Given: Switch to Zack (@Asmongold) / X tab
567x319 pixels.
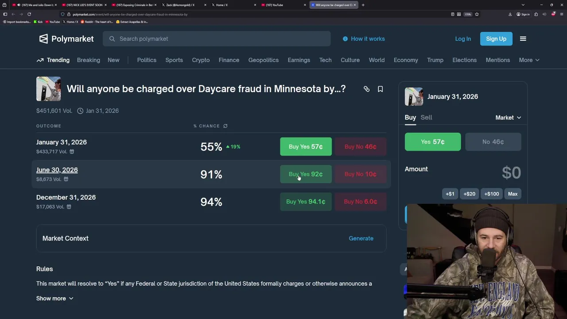Looking at the screenshot, I should 183,5.
